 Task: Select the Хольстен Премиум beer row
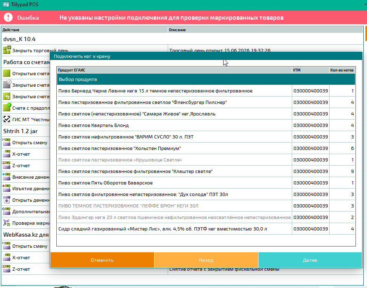point(206,148)
